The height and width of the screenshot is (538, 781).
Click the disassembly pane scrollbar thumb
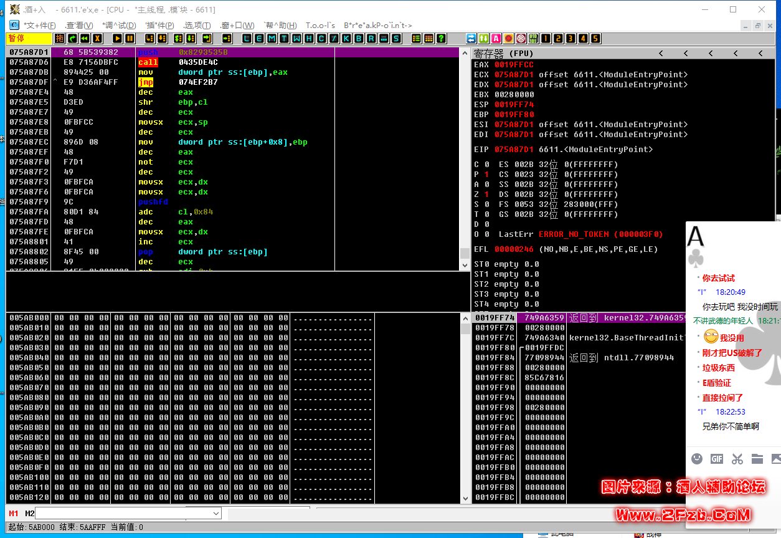coord(464,254)
